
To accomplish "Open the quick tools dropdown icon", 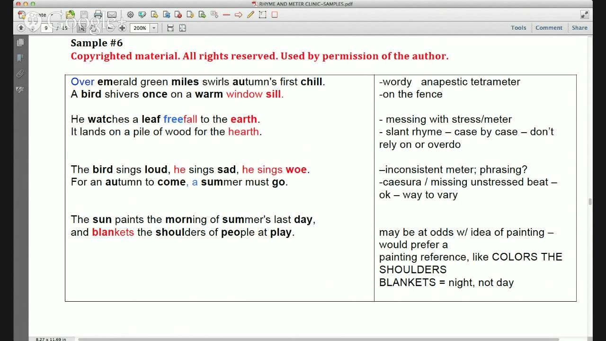I will pos(214,15).
